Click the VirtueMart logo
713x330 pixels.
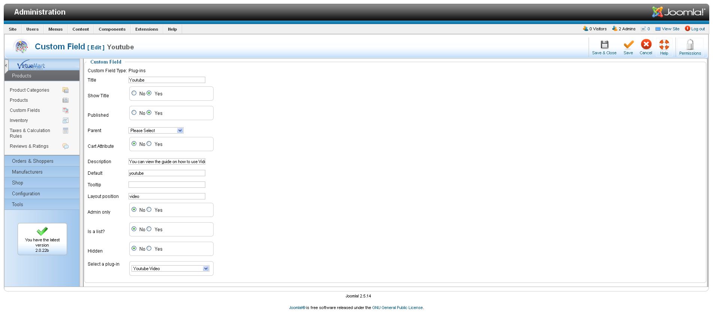coord(31,65)
